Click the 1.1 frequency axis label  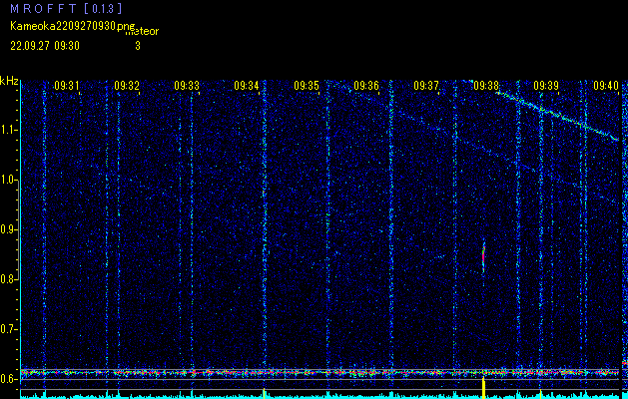click(x=8, y=130)
